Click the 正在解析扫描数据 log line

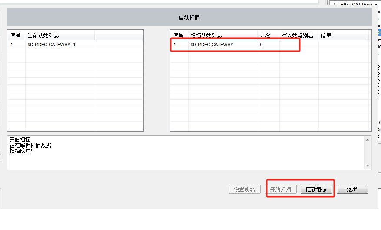click(30, 145)
